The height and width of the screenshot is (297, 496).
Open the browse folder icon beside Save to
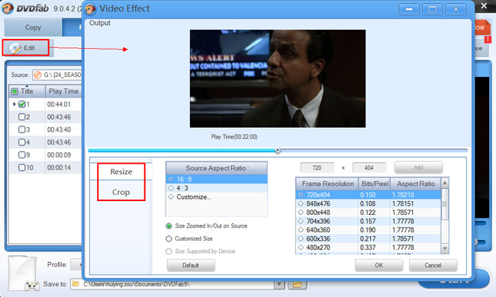point(297,284)
